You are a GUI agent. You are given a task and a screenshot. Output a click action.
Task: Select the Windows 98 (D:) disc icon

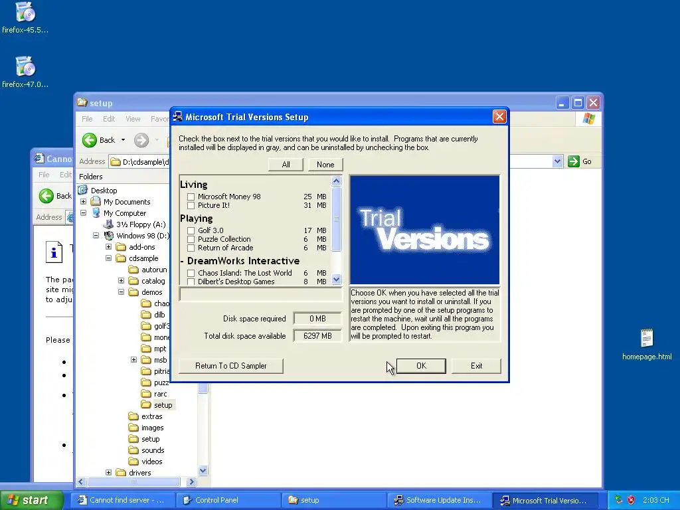point(108,236)
